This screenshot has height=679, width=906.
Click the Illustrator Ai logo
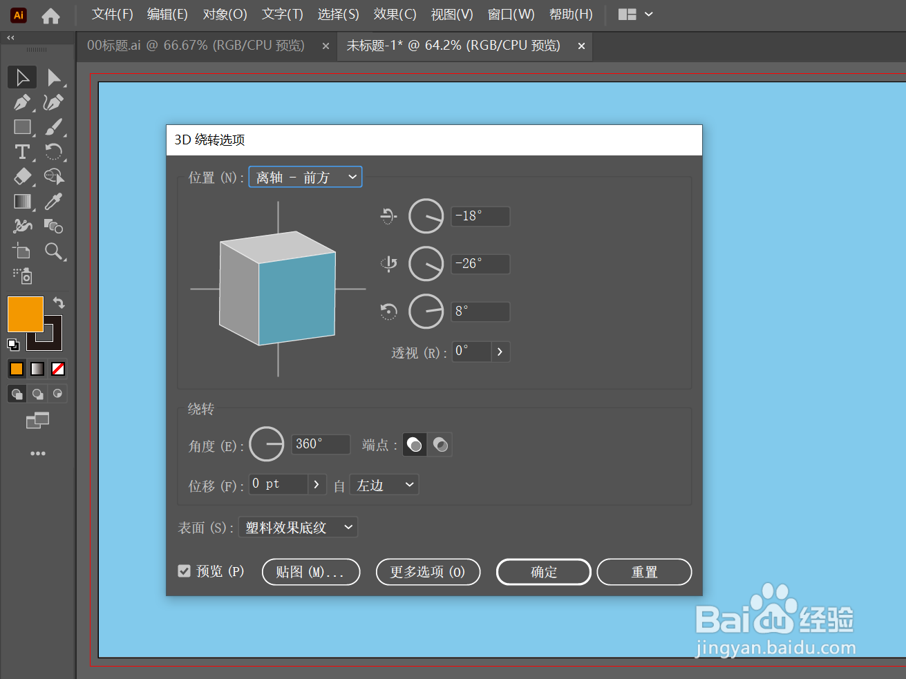coord(19,15)
